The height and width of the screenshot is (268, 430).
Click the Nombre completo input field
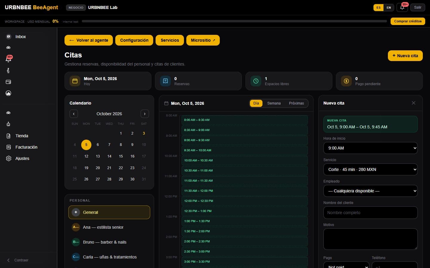(371, 213)
